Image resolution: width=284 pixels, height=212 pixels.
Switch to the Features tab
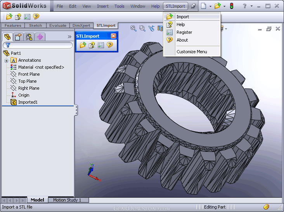click(13, 26)
